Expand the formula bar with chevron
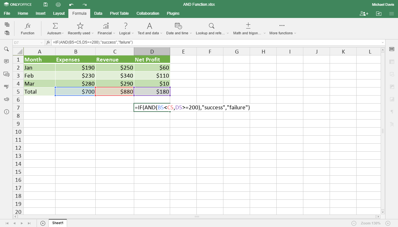Image resolution: width=398 pixels, height=227 pixels. coord(383,42)
